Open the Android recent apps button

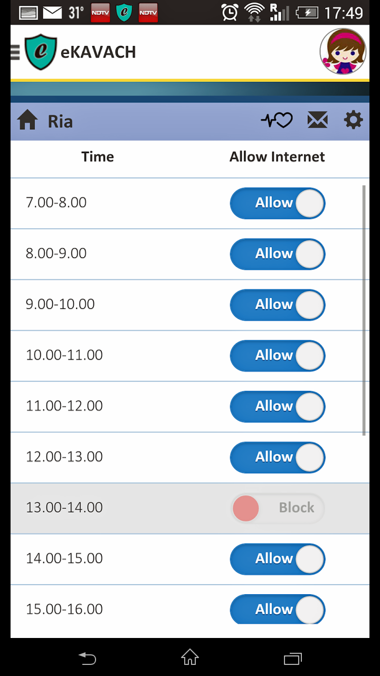pos(292,658)
